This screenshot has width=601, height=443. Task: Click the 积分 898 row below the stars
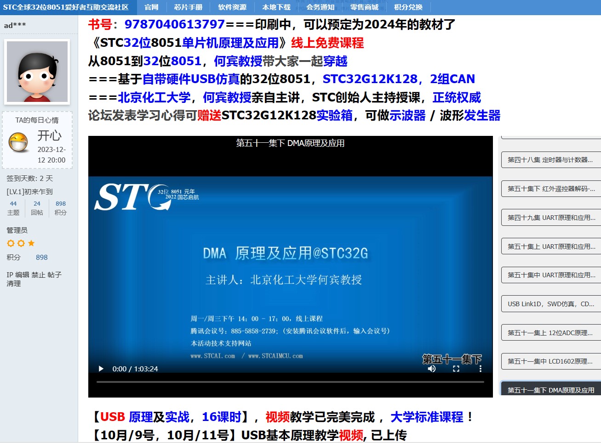(x=27, y=258)
